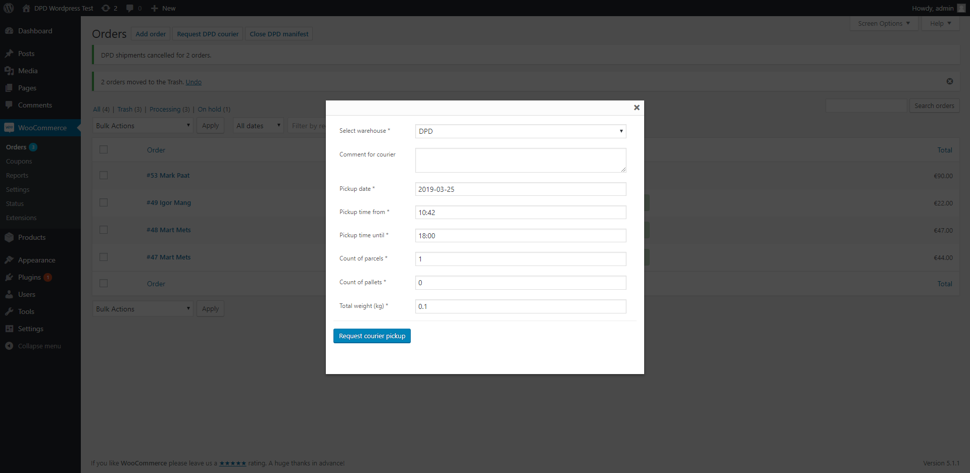Click the Plugins plug icon in sidebar
The width and height of the screenshot is (970, 473).
click(9, 277)
